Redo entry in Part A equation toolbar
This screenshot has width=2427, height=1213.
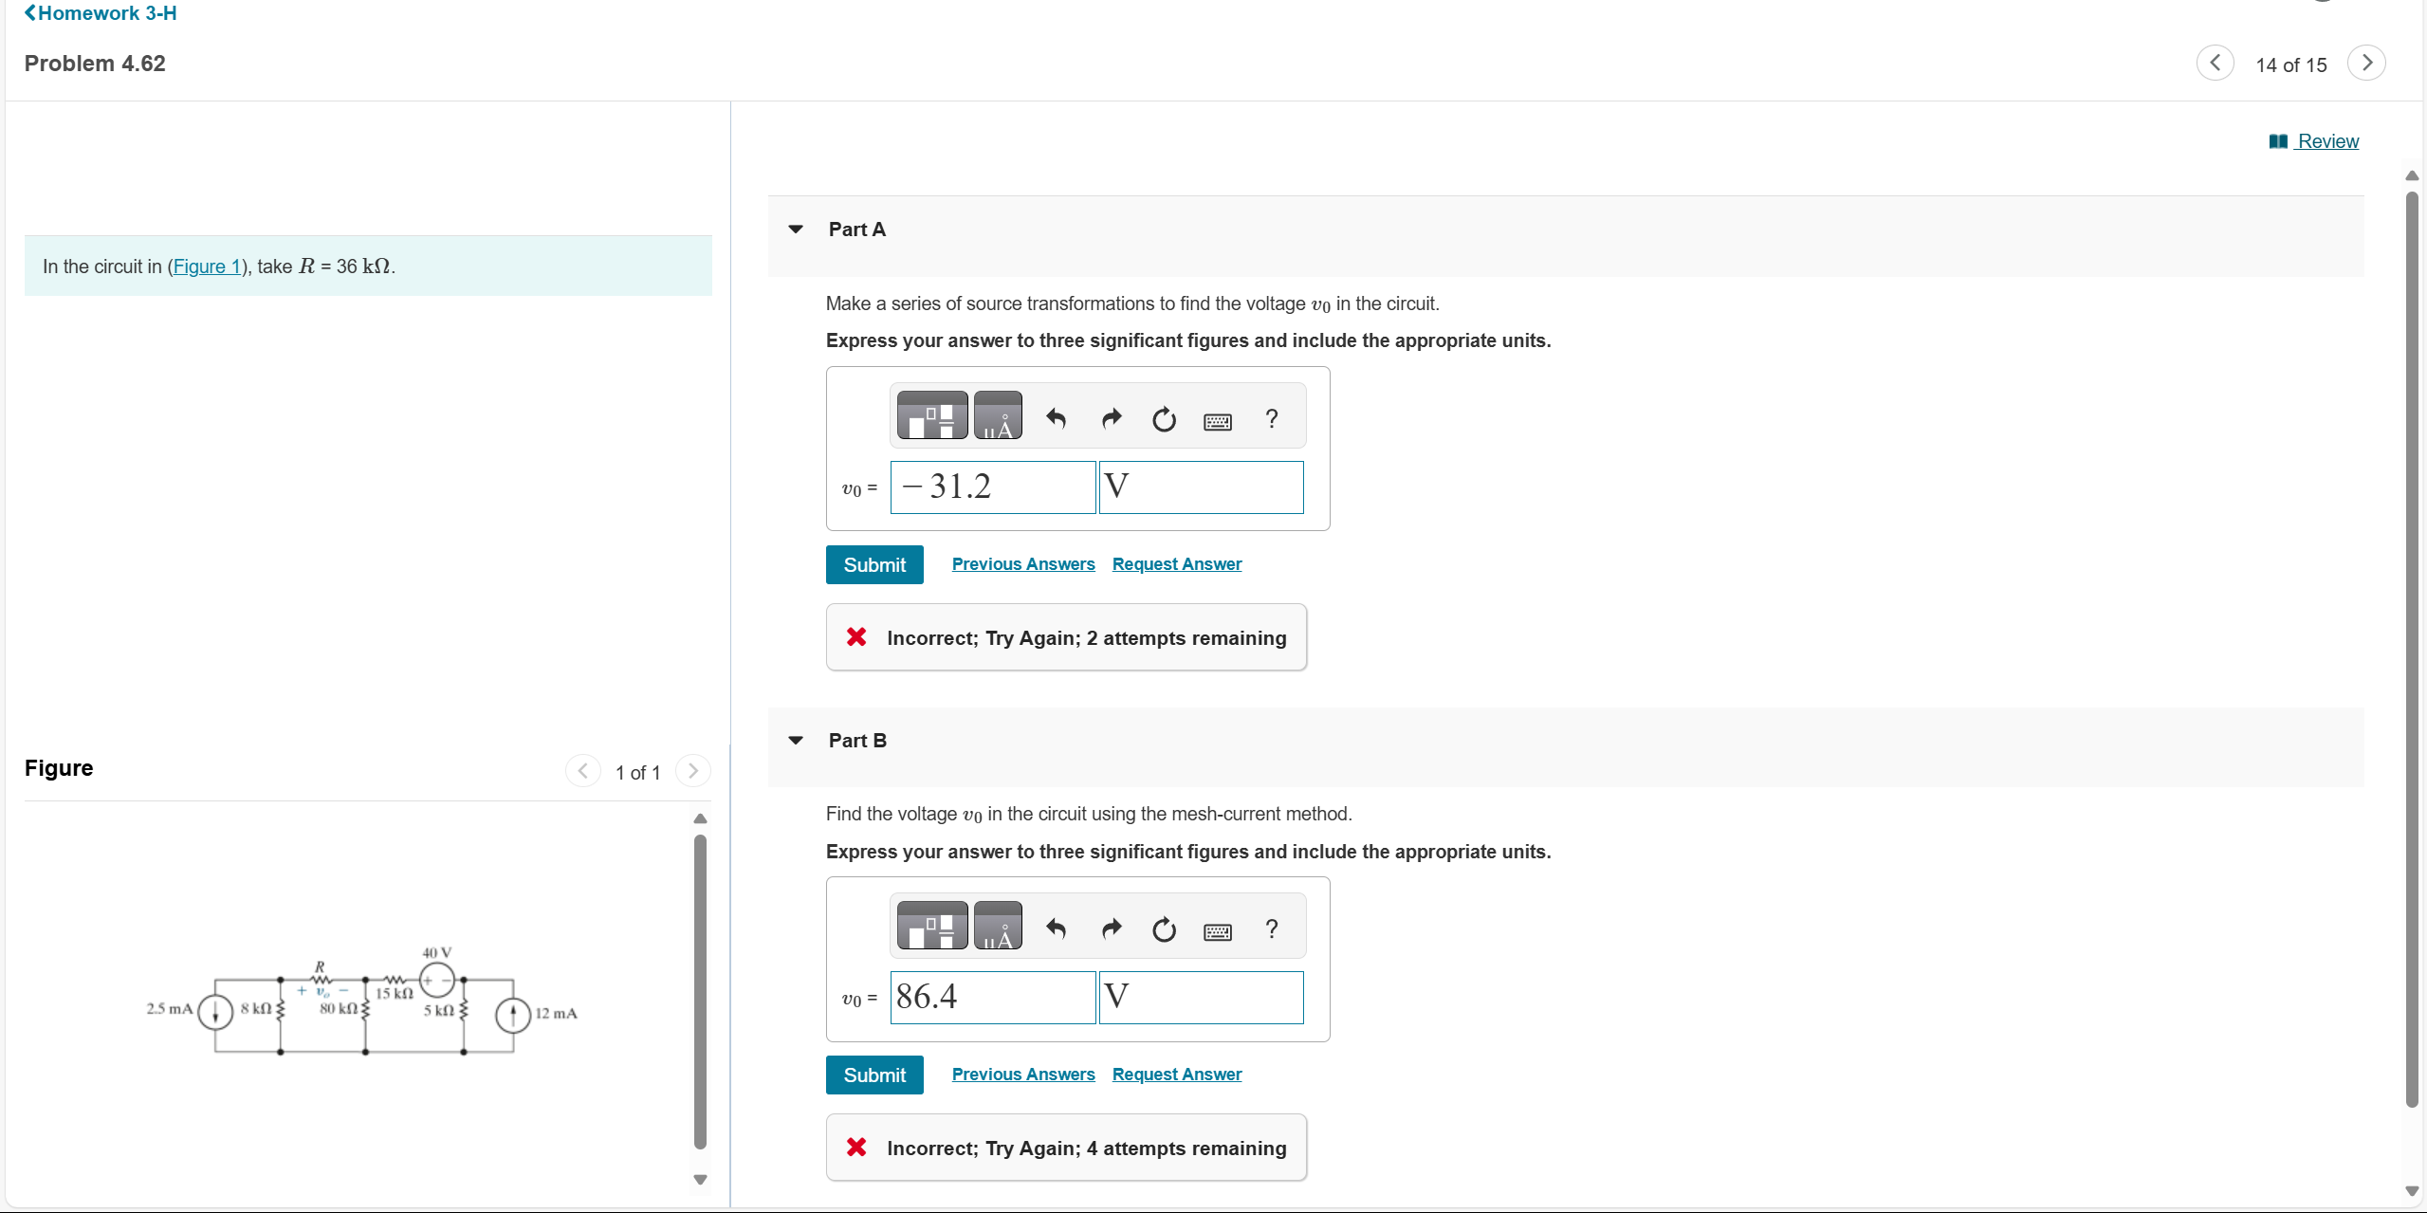[1110, 417]
